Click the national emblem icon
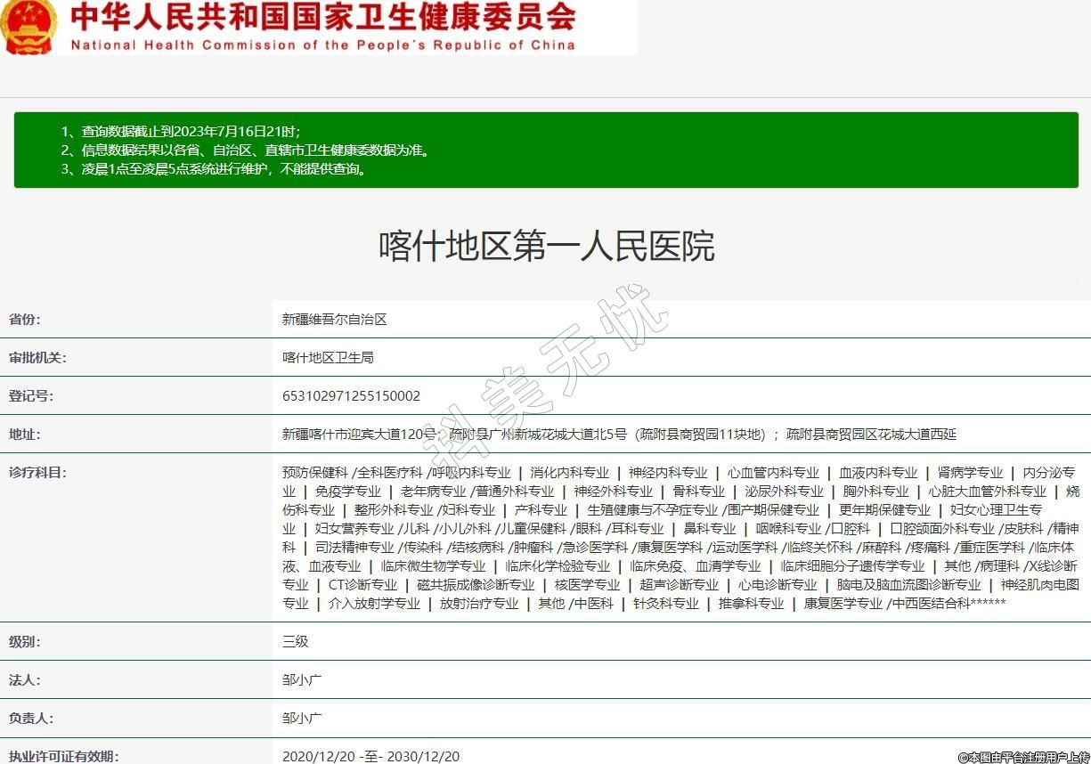Image resolution: width=1091 pixels, height=764 pixels. (x=28, y=28)
